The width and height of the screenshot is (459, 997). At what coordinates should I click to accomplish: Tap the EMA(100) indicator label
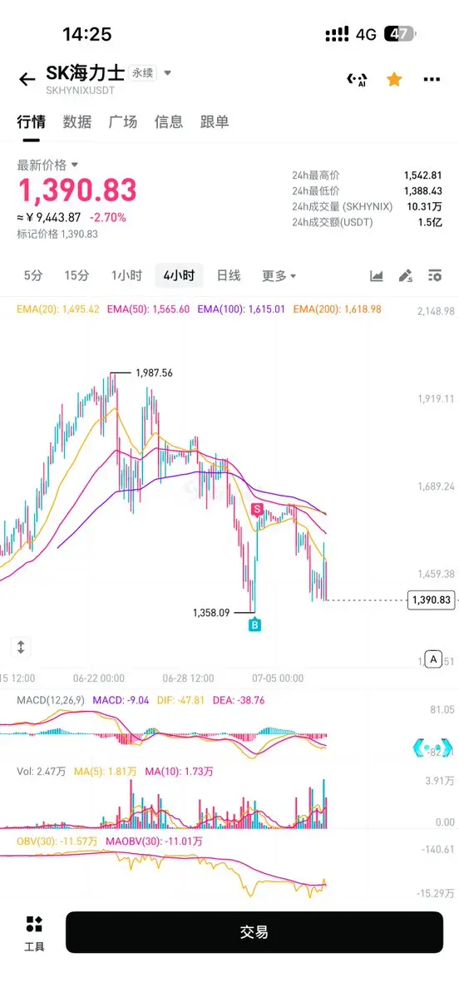click(x=241, y=309)
